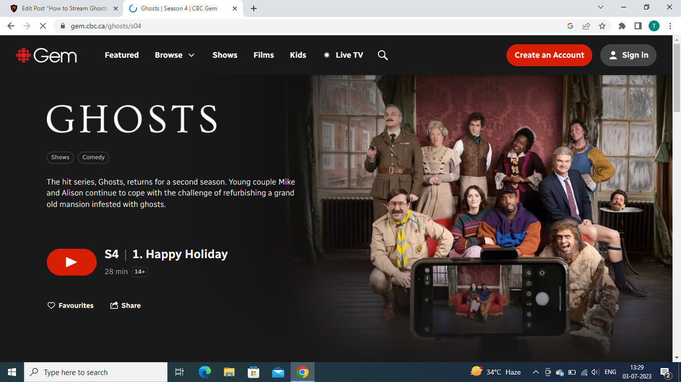Open Chrome three-dot menu
The width and height of the screenshot is (681, 382).
click(x=670, y=26)
